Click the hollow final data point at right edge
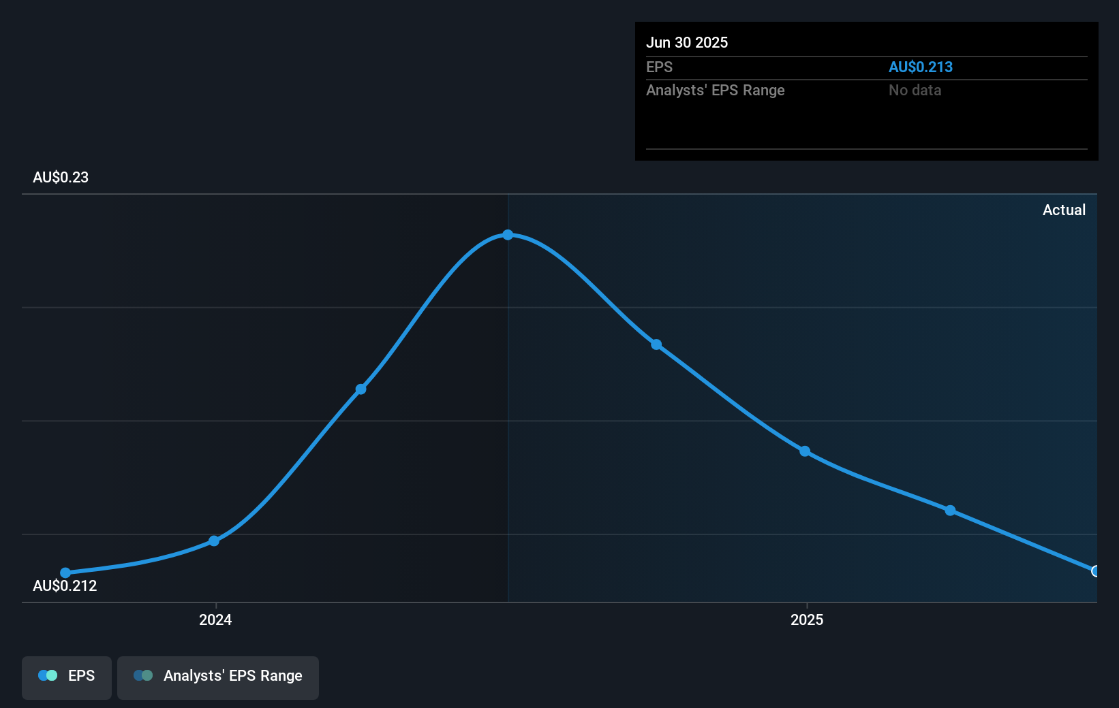The height and width of the screenshot is (708, 1119). tap(1095, 571)
